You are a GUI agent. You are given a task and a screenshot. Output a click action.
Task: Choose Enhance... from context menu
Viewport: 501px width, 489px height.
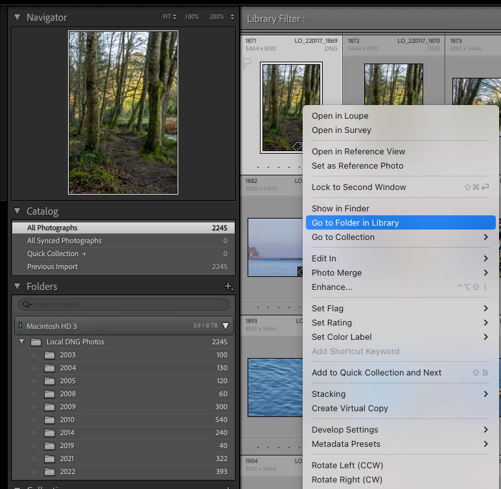click(401, 287)
